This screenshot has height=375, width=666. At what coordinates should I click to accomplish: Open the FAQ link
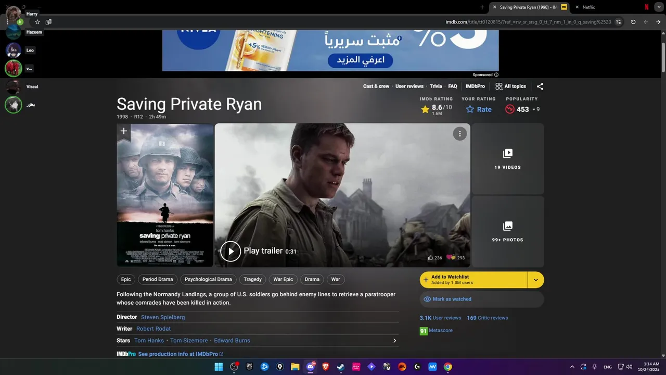[453, 86]
